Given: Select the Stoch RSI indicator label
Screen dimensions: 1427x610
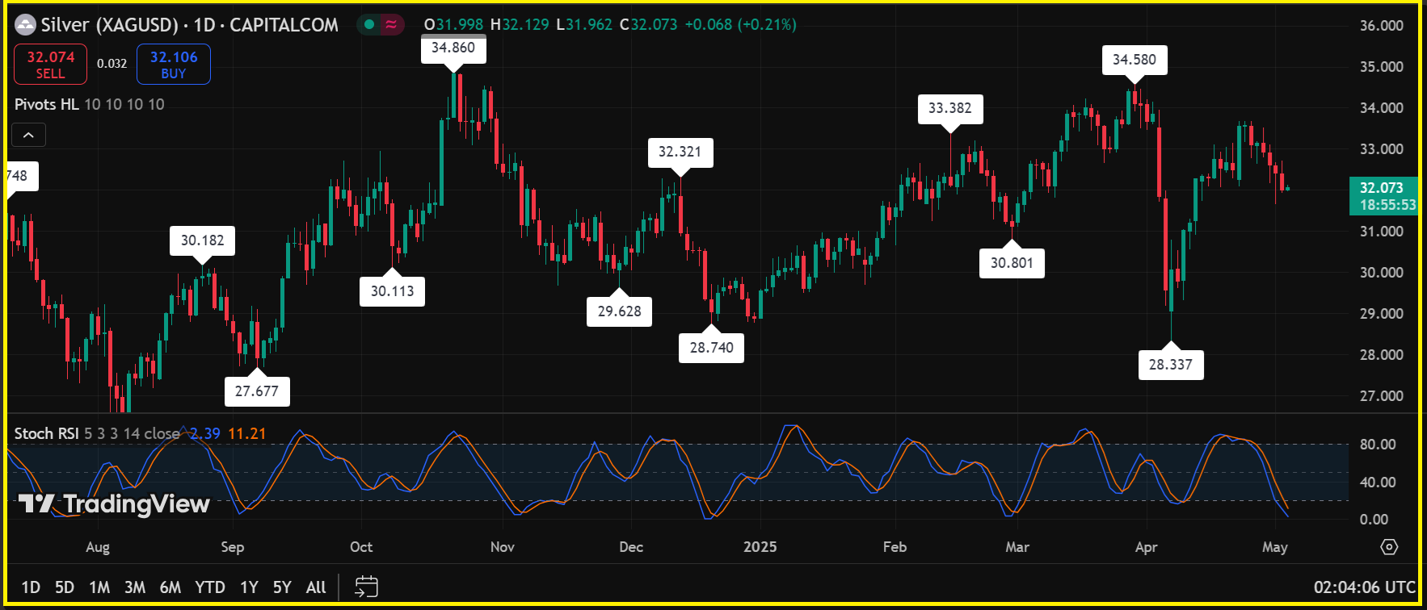Looking at the screenshot, I should (46, 433).
